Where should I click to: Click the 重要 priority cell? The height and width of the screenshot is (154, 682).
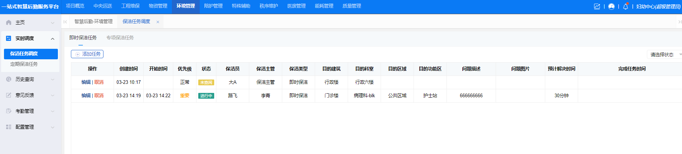[185, 96]
